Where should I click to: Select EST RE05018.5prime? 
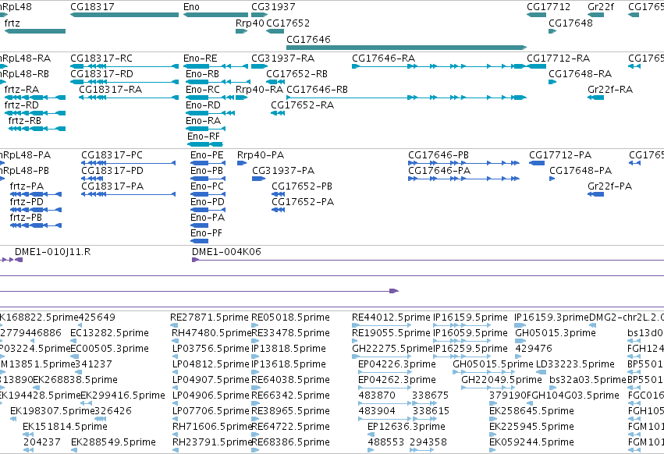255,325
